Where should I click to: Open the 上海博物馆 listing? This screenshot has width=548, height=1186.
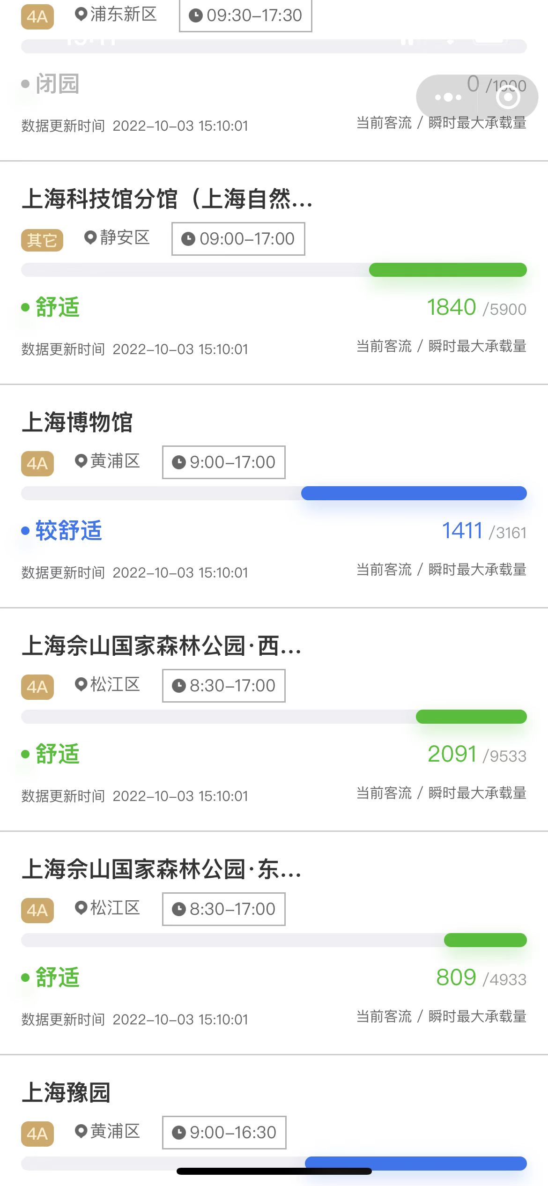(77, 422)
